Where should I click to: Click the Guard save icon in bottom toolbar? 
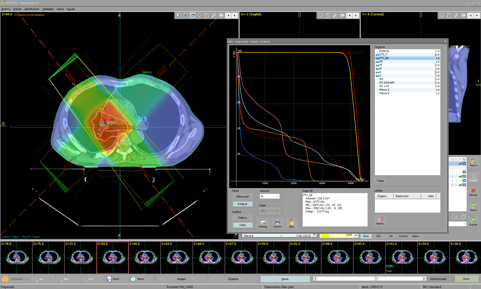(109, 279)
